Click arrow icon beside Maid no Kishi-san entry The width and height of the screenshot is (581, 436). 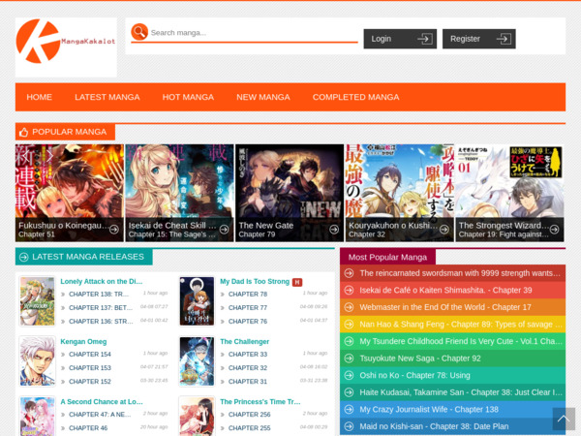[349, 426]
